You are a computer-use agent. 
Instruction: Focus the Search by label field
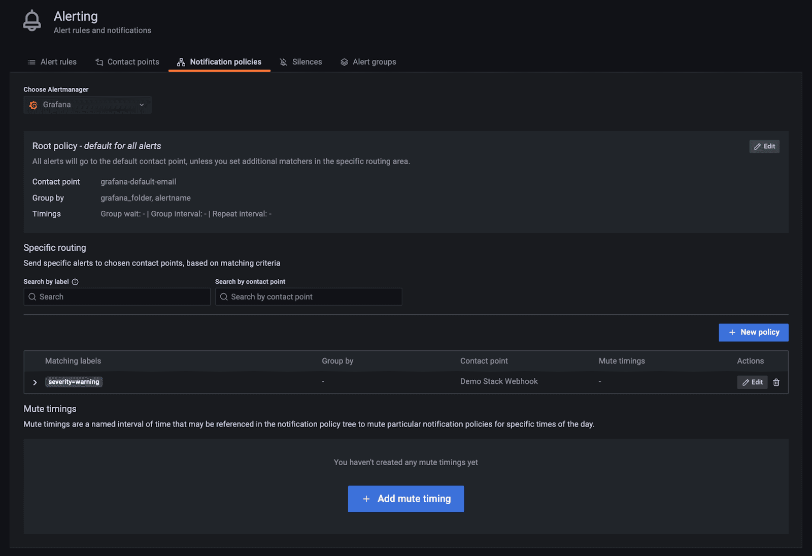tap(122, 297)
